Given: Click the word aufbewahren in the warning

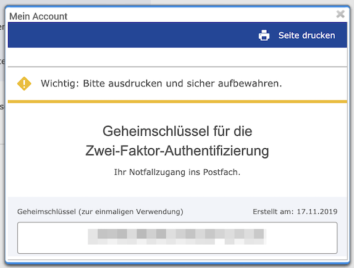Looking at the screenshot, I should [250, 83].
